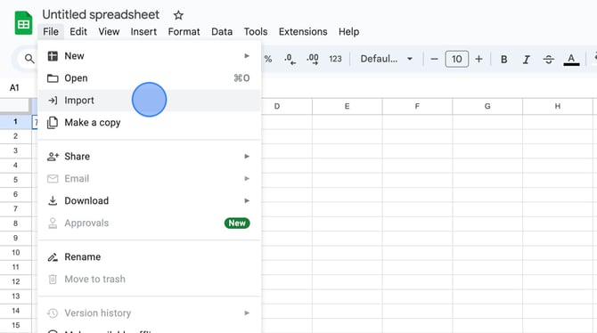Open the Default font dropdown
597x333 pixels.
tap(387, 59)
